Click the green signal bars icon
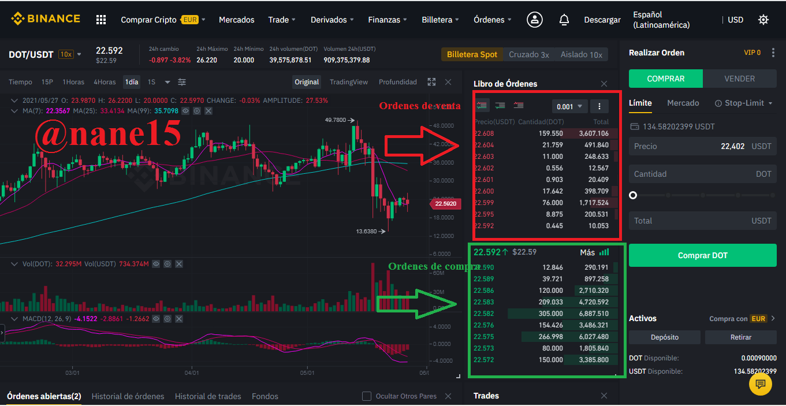This screenshot has width=786, height=406. coord(604,252)
